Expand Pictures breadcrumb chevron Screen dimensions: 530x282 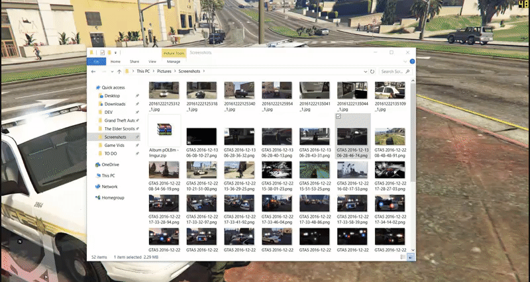175,71
